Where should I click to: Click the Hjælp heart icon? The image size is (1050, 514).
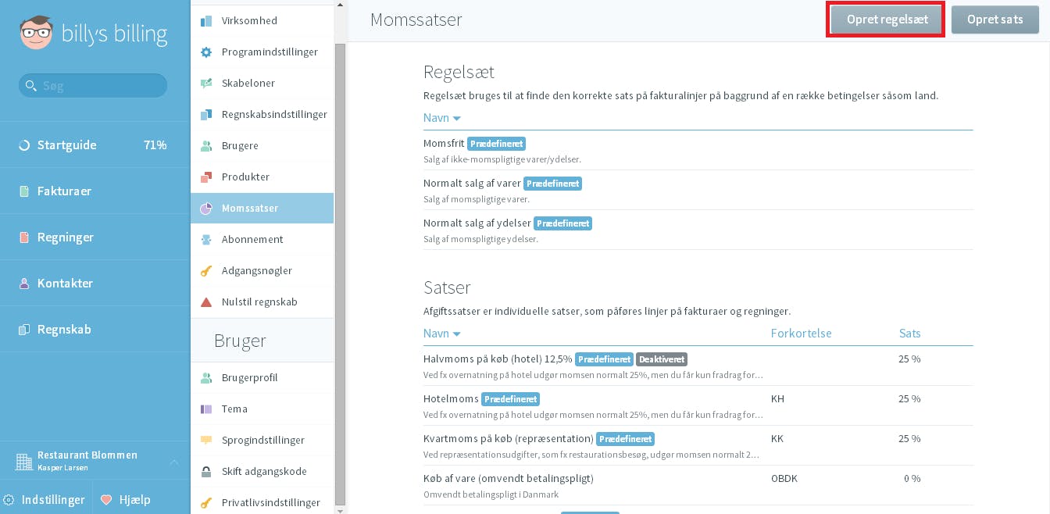106,500
